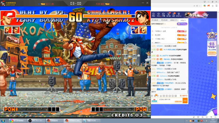This screenshot has width=219, height=123.
Task: Click the orange send button beside chat input
Action: pyautogui.click(x=185, y=101)
